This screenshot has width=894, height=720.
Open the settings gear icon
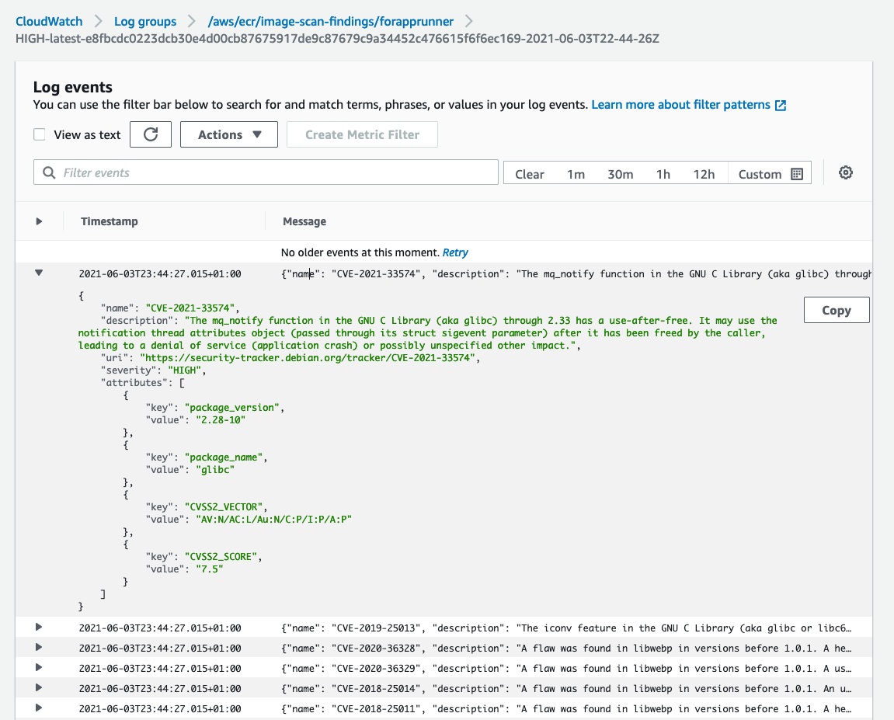pos(846,172)
